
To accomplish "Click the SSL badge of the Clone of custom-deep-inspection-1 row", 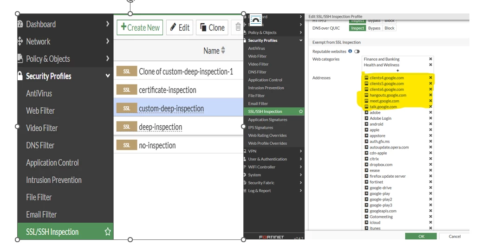I will (127, 71).
